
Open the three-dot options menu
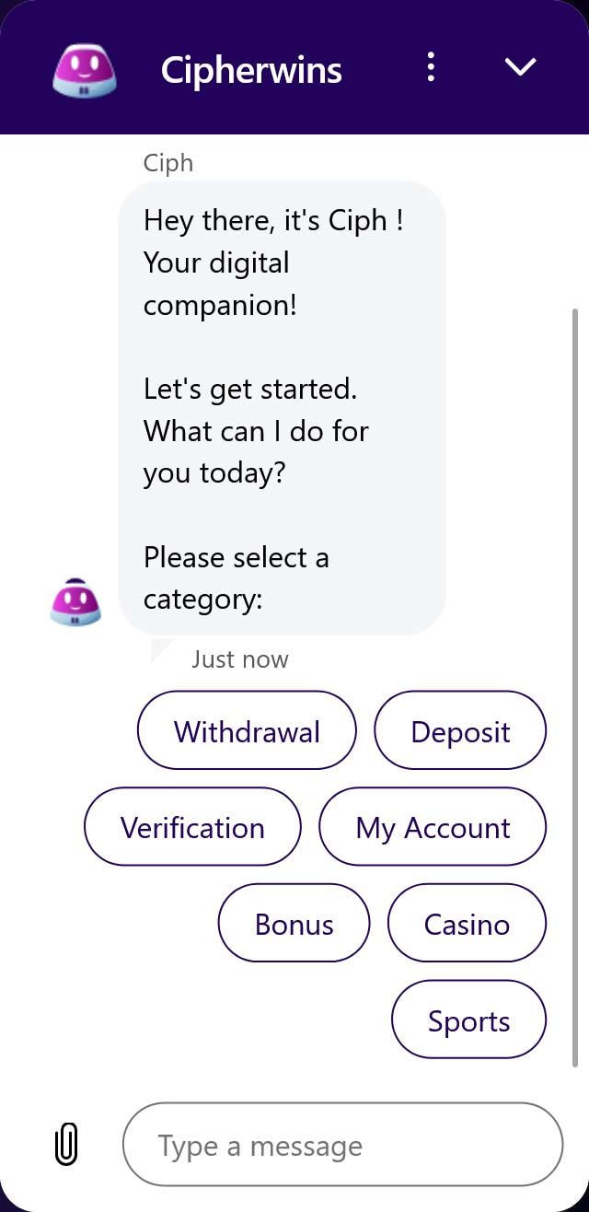coord(431,67)
